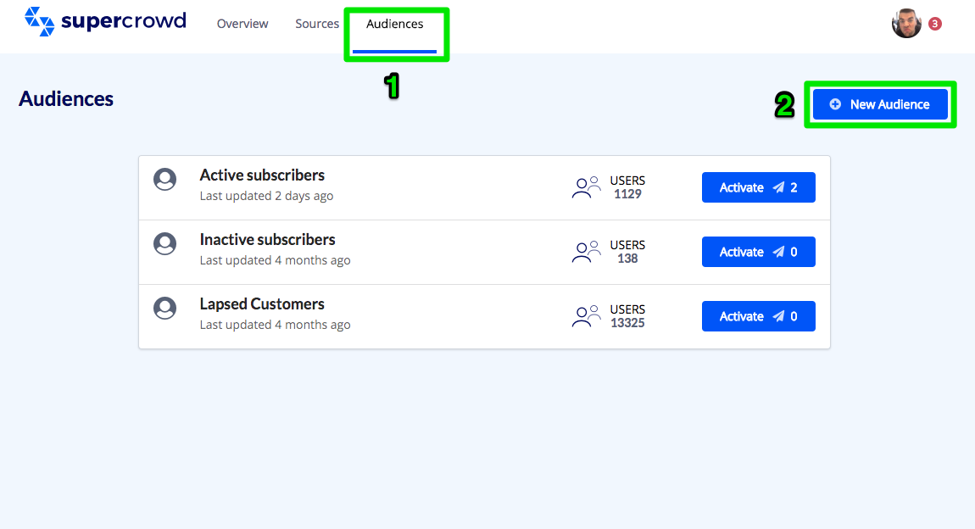Activate the Inactive subscribers audience
Screen dimensions: 975x529
tap(759, 252)
